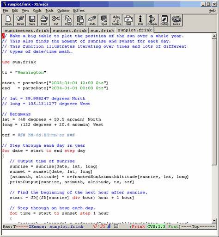Start Compile from the toolbar
This screenshot has width=219, height=237.
pos(152,20)
